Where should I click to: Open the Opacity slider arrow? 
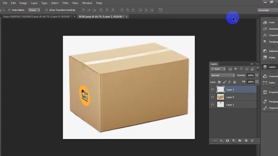[257, 75]
